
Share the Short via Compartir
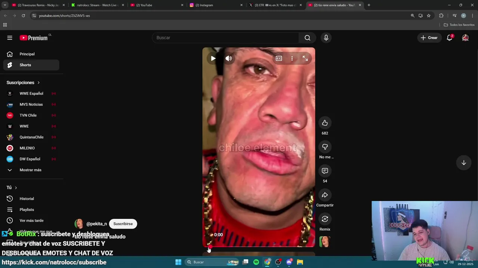pyautogui.click(x=325, y=195)
